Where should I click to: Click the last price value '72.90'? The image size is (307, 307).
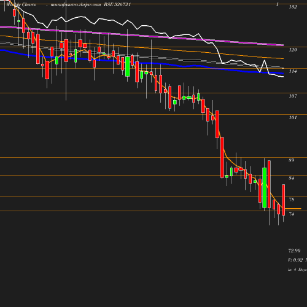coord(294,251)
